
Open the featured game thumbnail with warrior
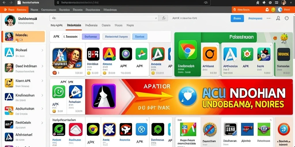(67, 58)
